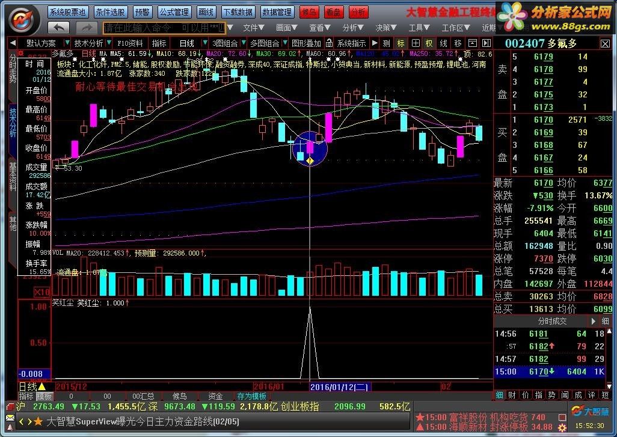Screen dimensions: 617x437
Task: Click the alarm bell icon bottom left
Action: pyautogui.click(x=10, y=427)
